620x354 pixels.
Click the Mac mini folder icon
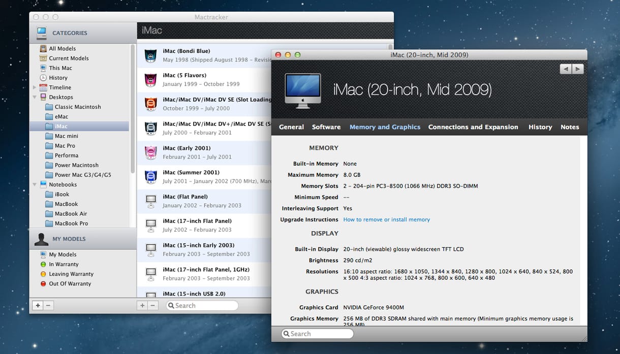tap(49, 136)
